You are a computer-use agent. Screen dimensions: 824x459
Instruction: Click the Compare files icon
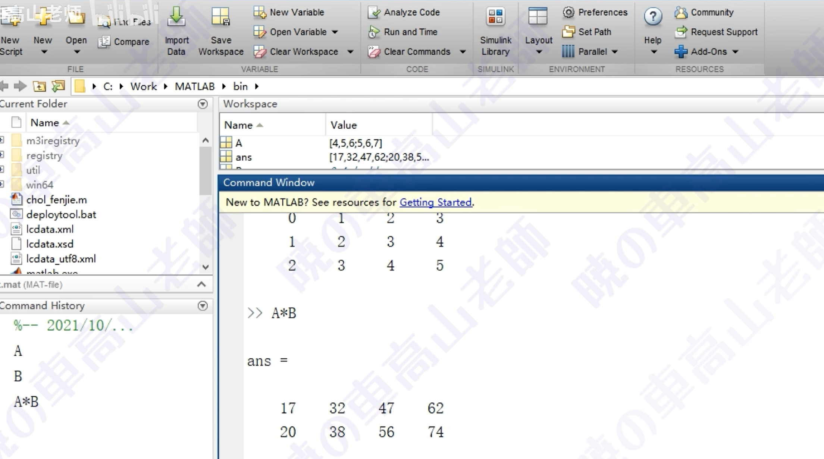tap(104, 42)
